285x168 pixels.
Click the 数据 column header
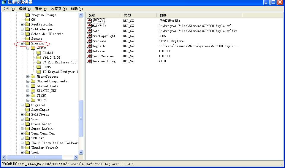click(x=199, y=15)
